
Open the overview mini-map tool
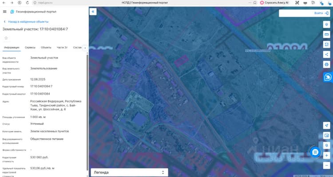[327, 135]
